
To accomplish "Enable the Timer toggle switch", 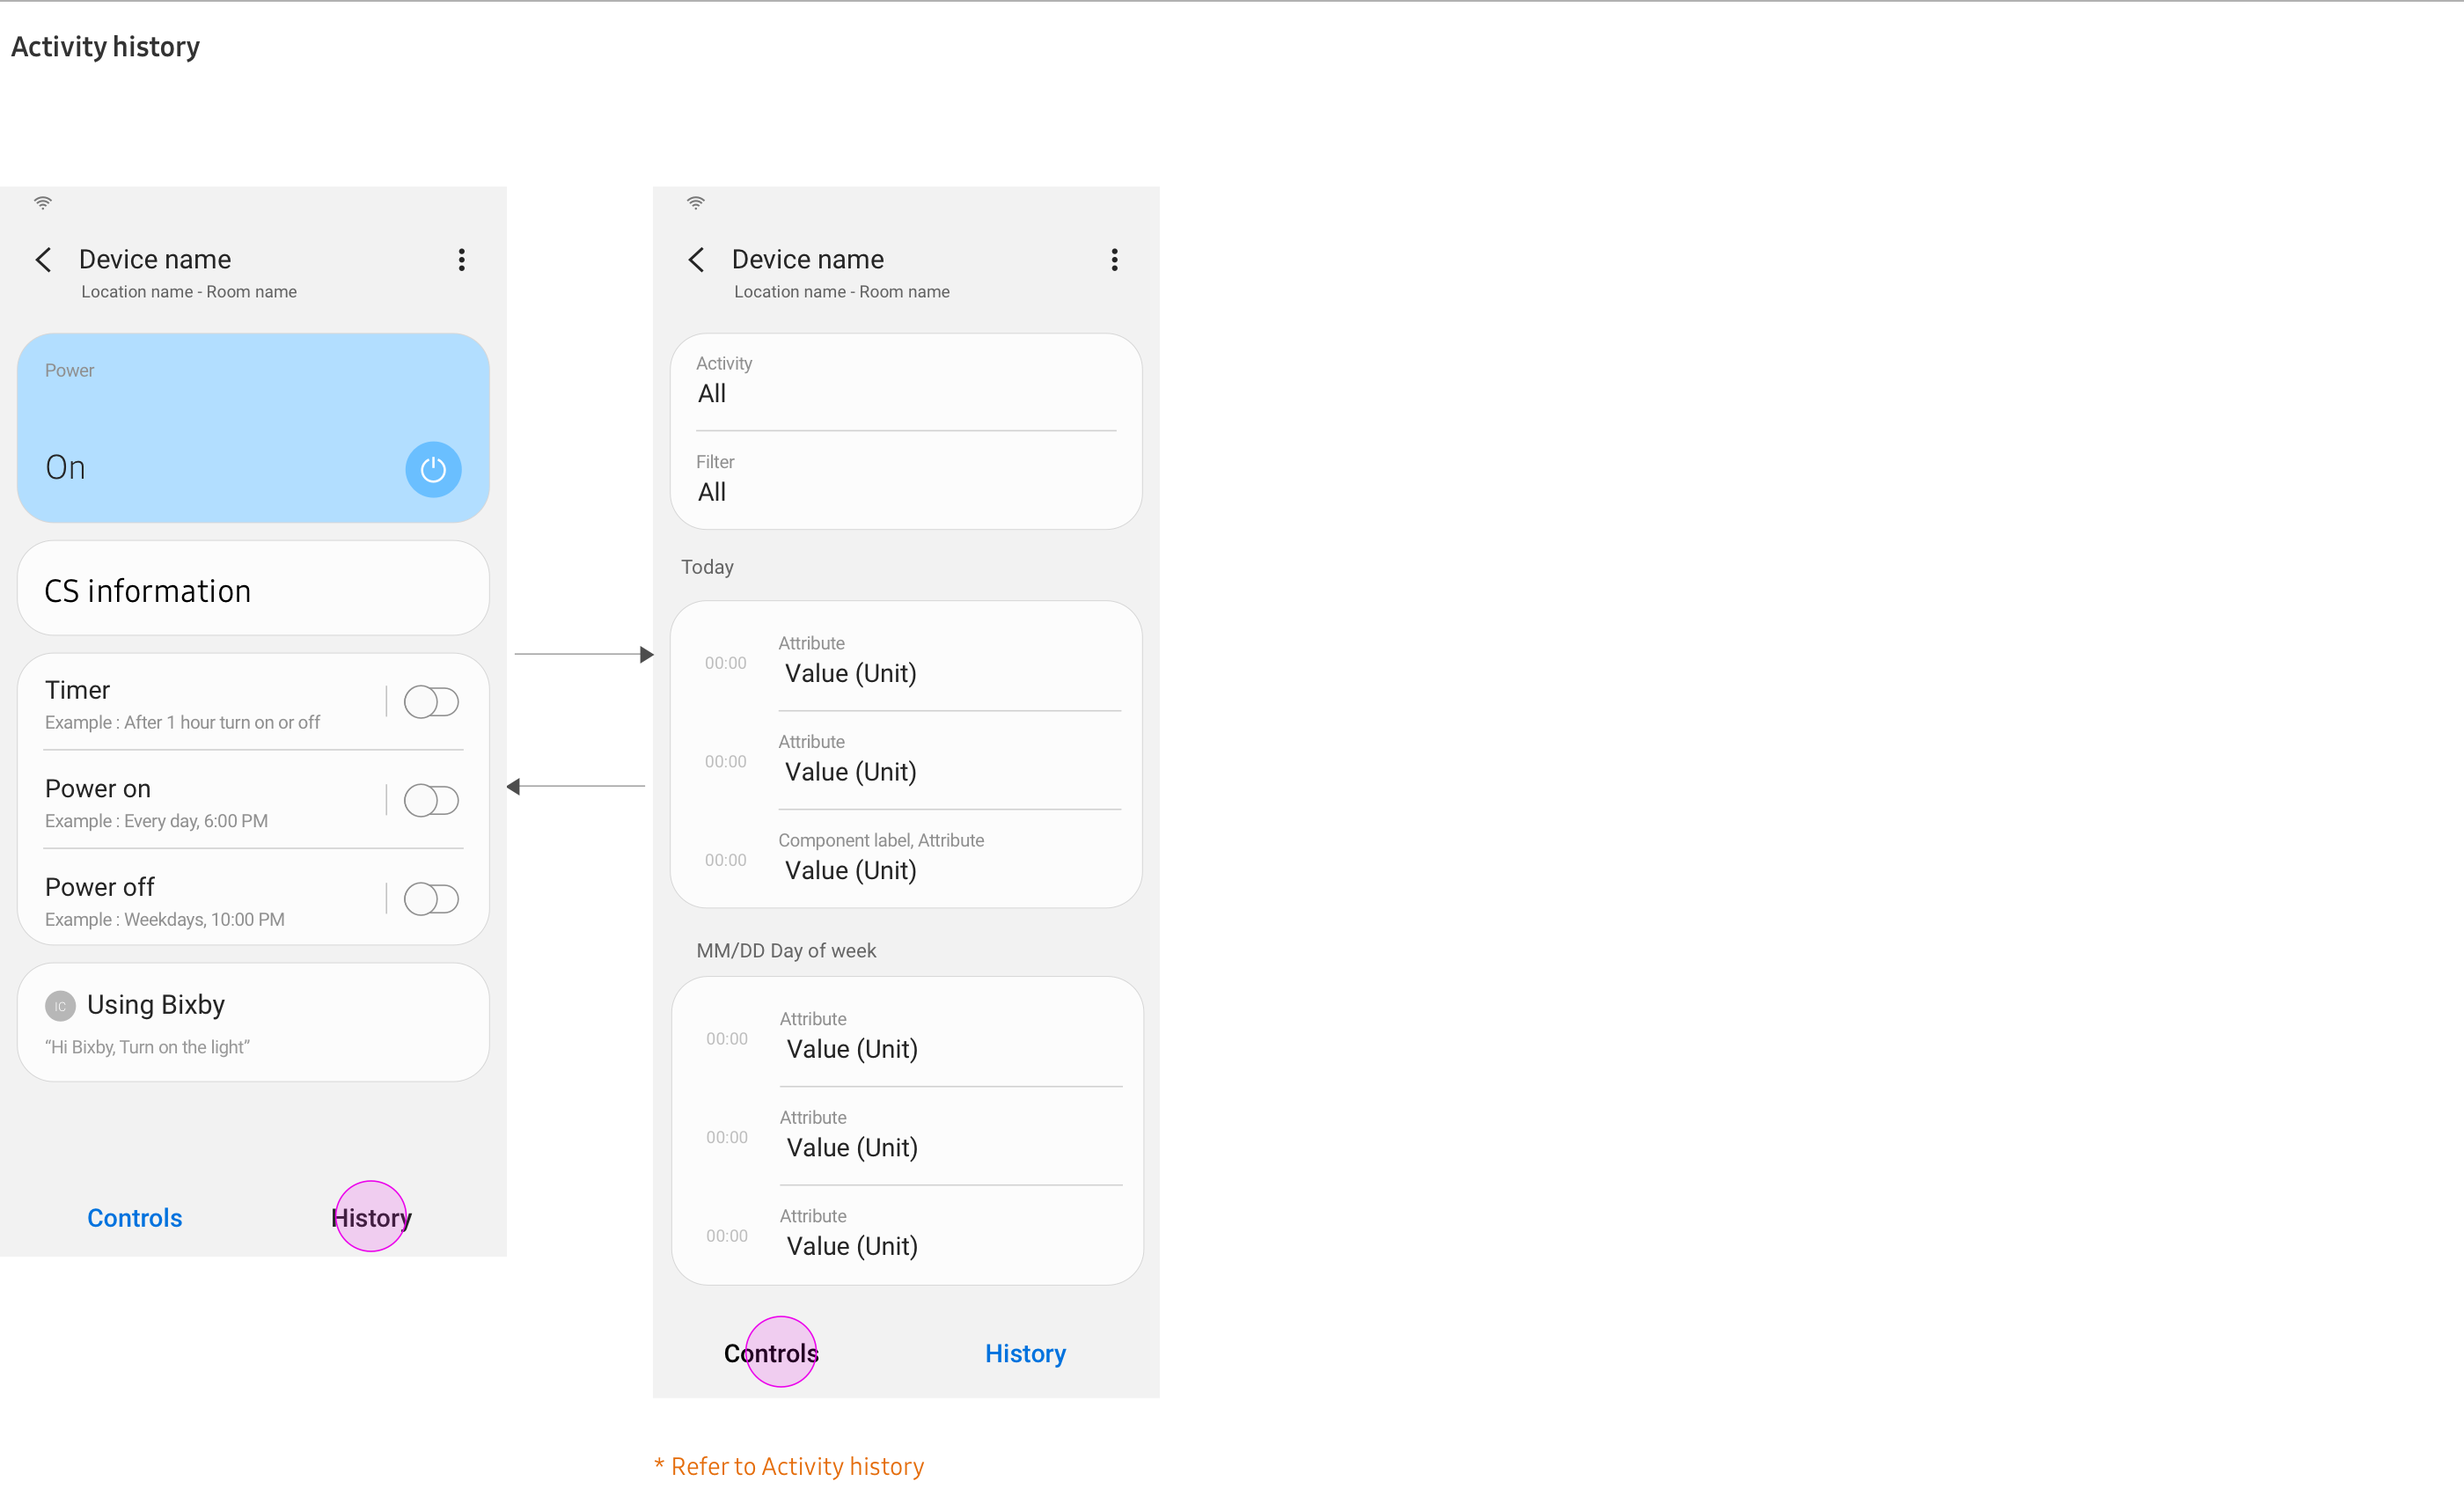I will click(431, 702).
